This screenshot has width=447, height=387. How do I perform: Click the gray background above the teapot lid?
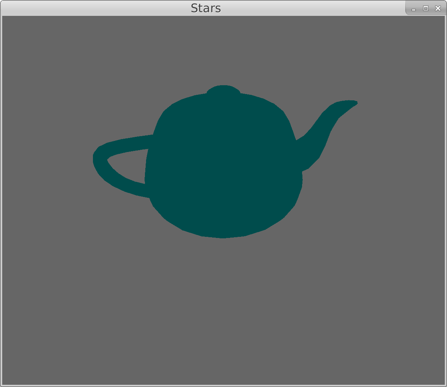click(223, 52)
